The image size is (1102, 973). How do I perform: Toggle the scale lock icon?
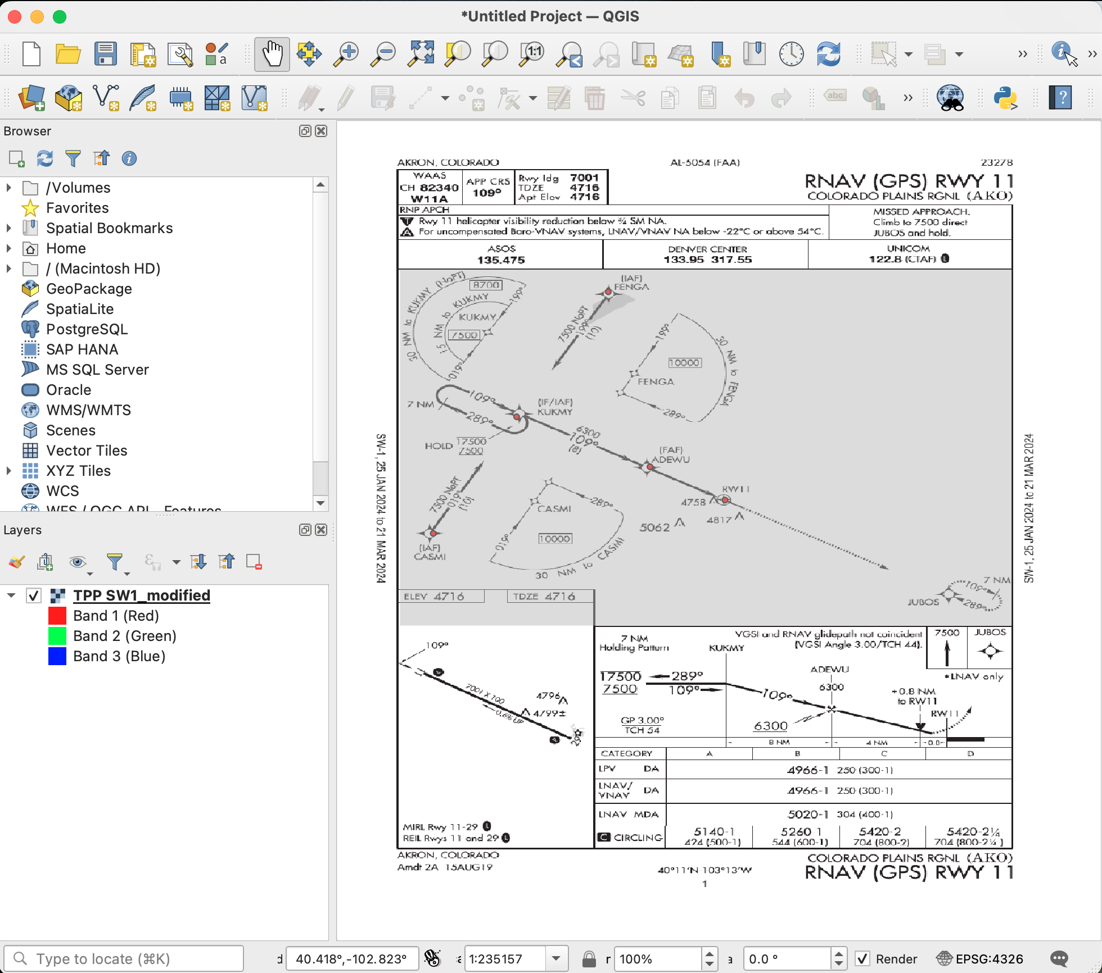click(x=589, y=958)
